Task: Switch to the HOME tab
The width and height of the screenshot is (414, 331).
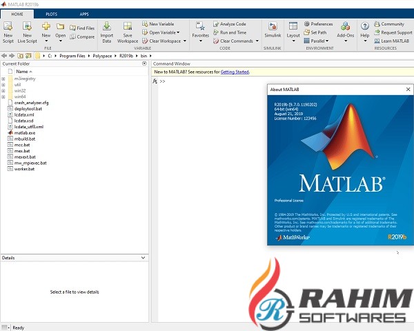Action: click(x=17, y=14)
